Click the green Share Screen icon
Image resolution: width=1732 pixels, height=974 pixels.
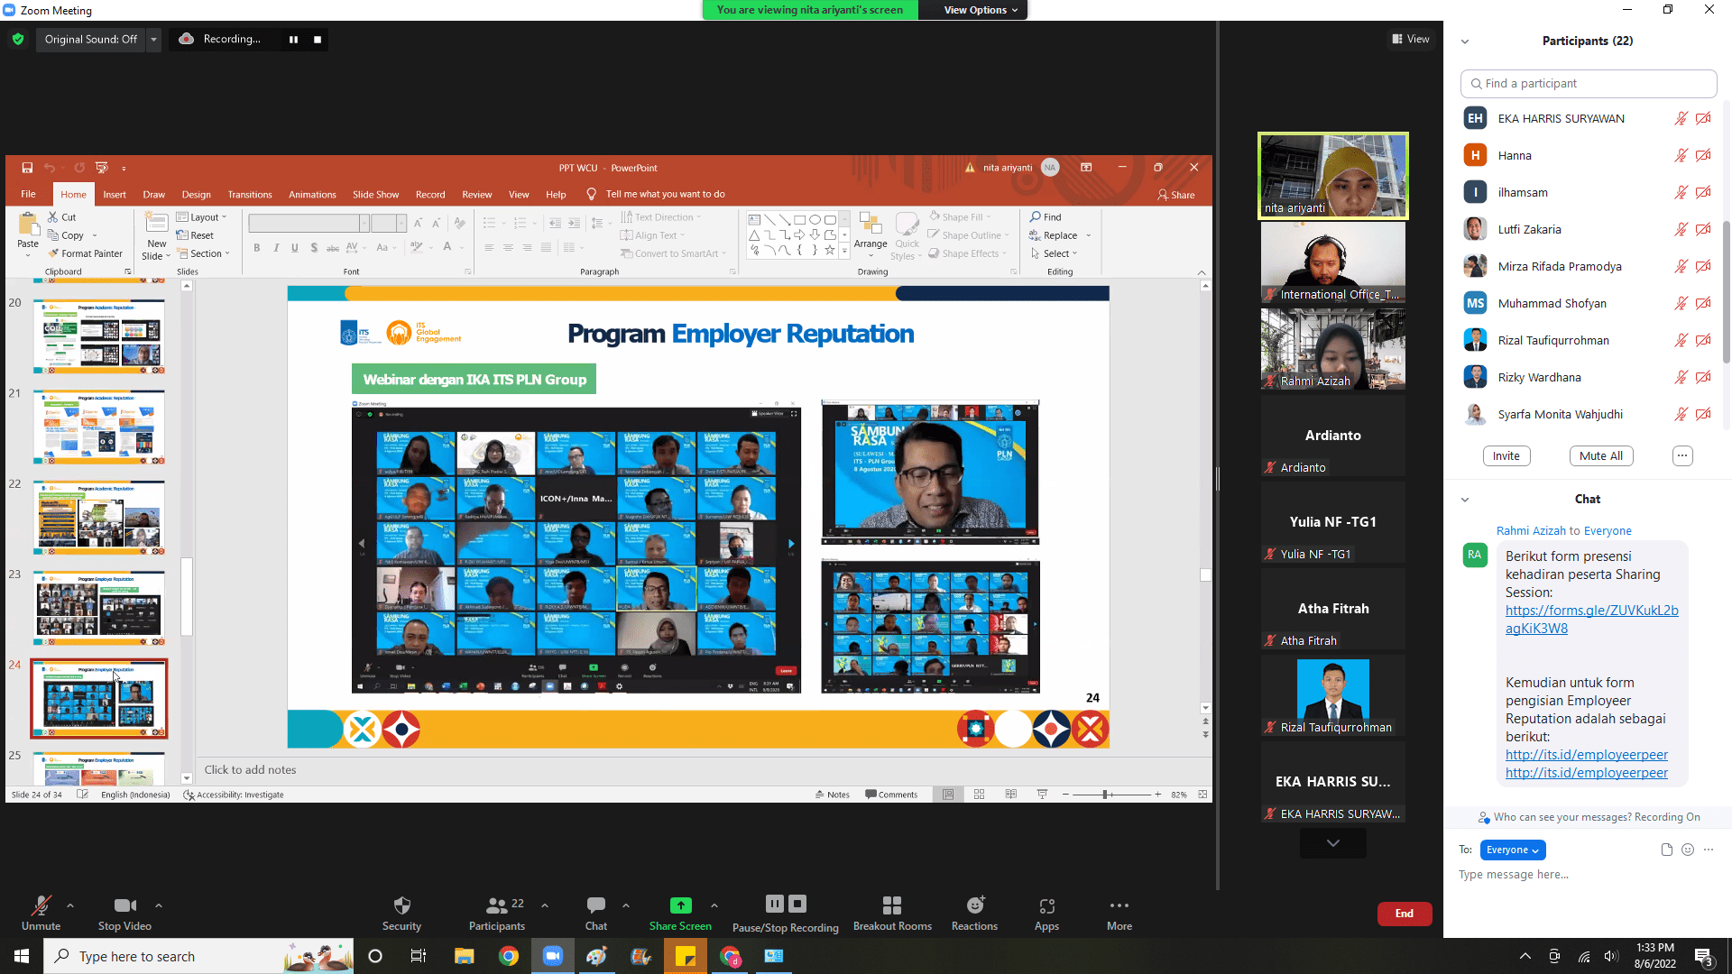[x=680, y=905]
